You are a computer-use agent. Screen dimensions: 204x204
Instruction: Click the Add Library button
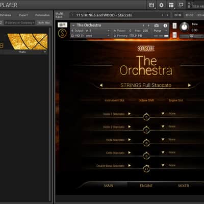(x=44, y=22)
